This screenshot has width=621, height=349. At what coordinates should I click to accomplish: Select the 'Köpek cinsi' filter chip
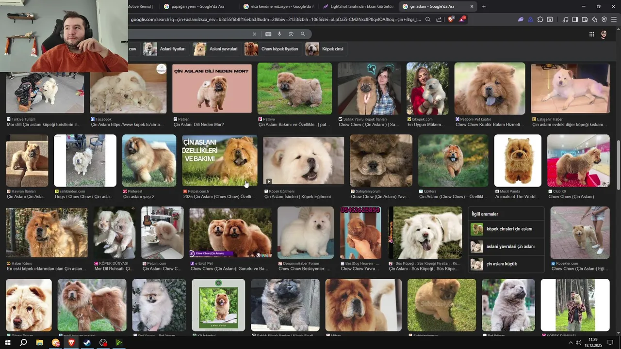coord(326,49)
